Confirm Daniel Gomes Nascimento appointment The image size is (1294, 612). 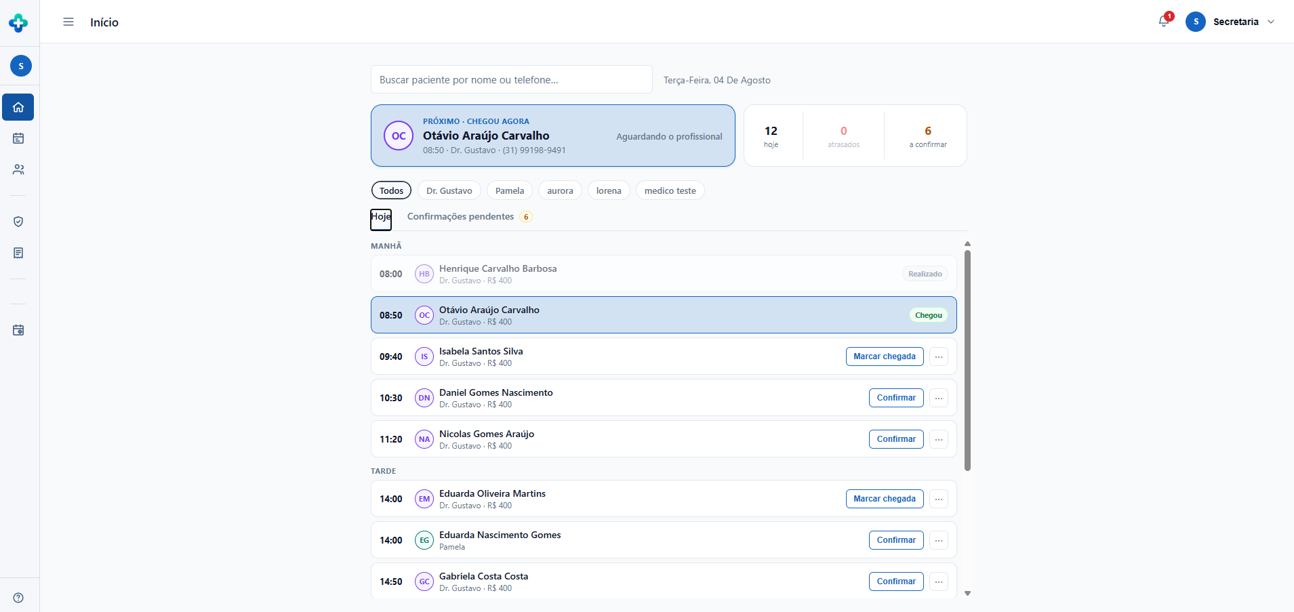896,398
